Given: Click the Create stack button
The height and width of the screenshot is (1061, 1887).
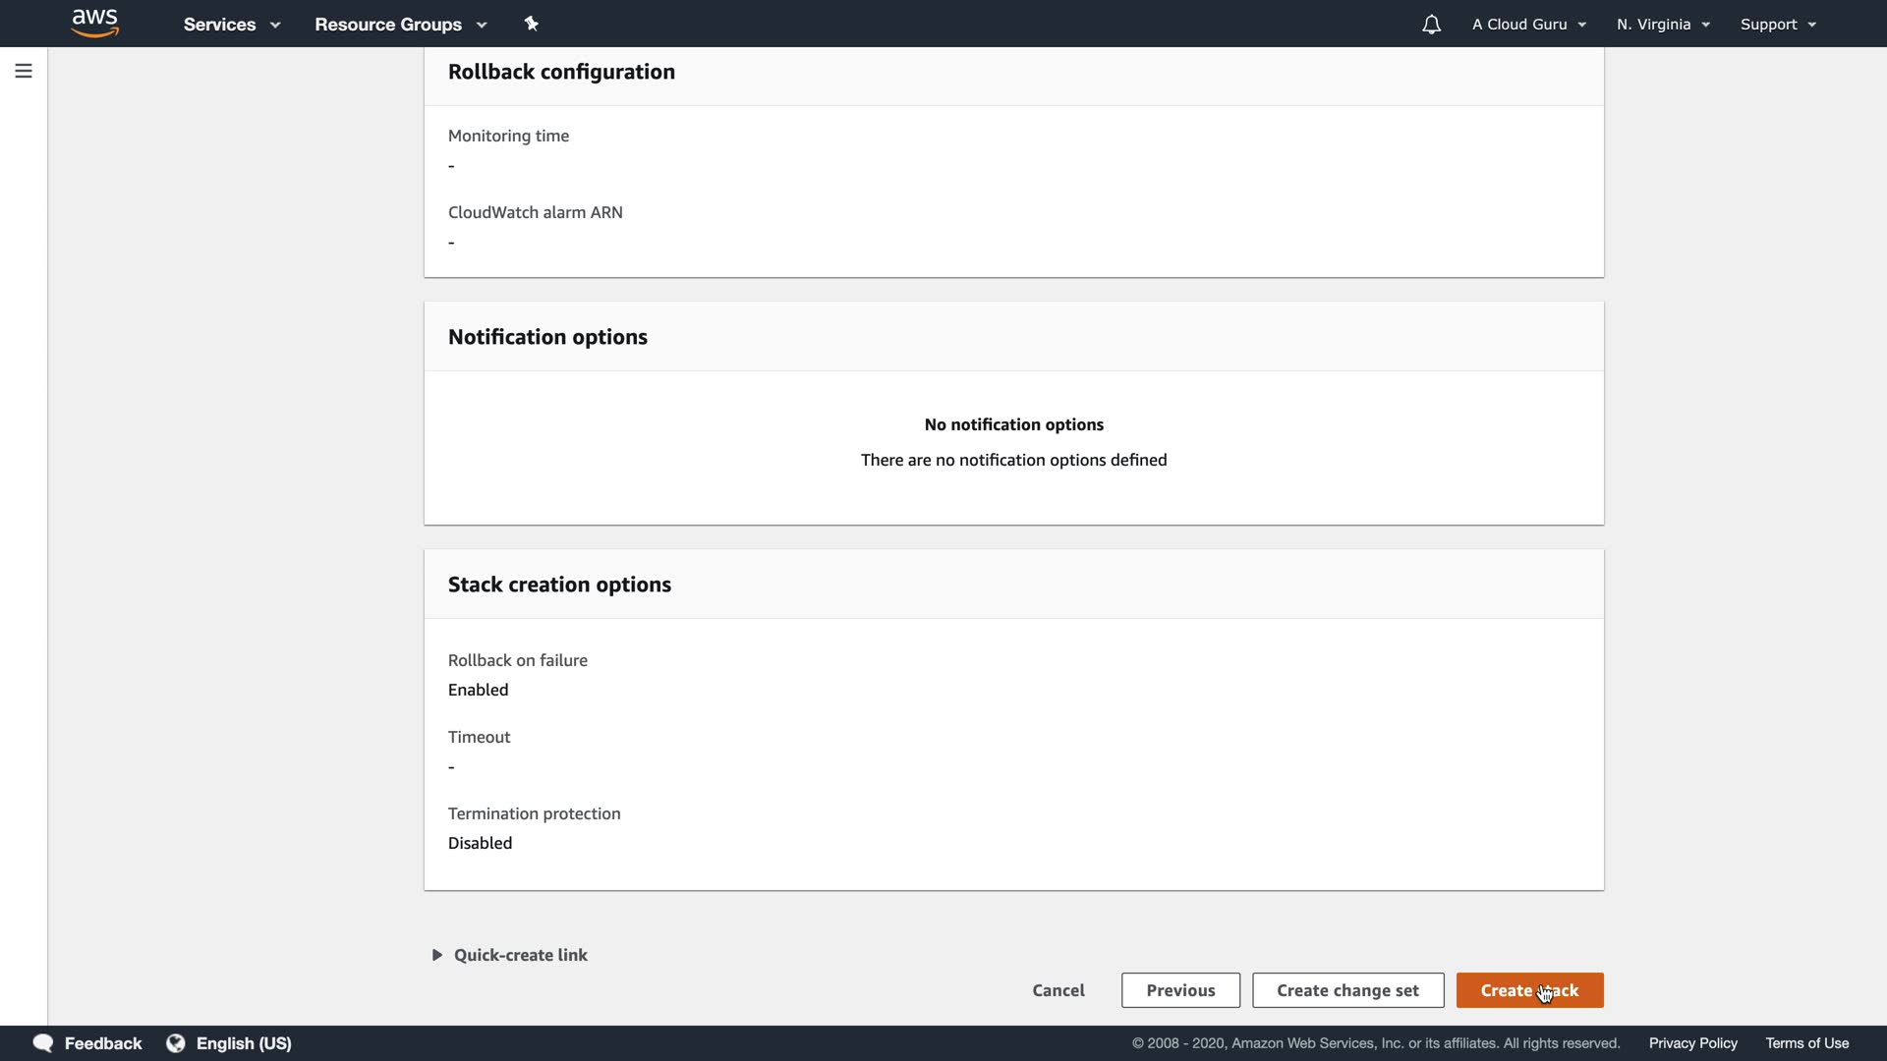Looking at the screenshot, I should (x=1529, y=990).
